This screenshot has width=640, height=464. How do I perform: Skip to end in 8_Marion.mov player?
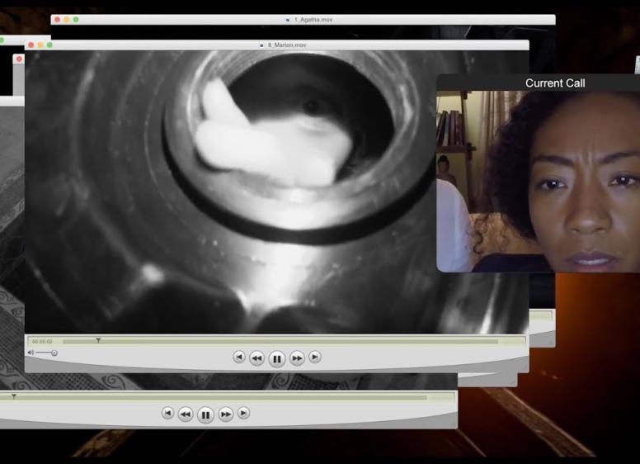(x=314, y=357)
